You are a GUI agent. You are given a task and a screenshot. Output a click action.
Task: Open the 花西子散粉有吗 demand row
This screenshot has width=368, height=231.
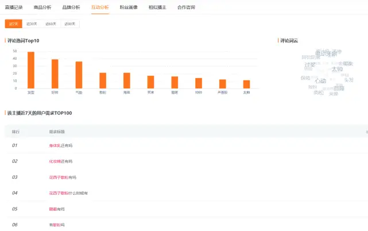pos(187,177)
